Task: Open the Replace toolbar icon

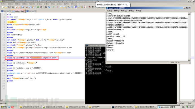Action: tap(49, 7)
